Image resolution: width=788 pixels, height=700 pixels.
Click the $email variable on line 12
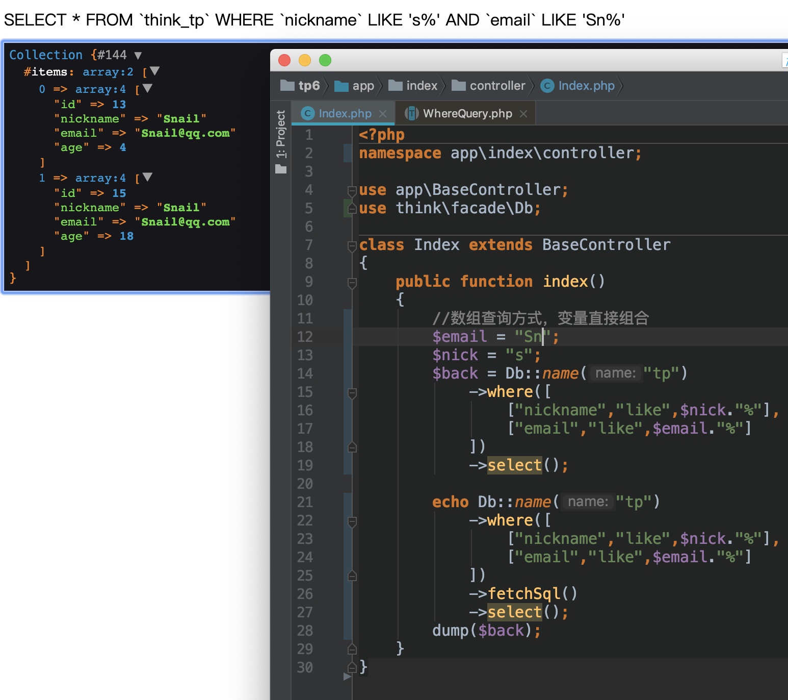pos(460,337)
